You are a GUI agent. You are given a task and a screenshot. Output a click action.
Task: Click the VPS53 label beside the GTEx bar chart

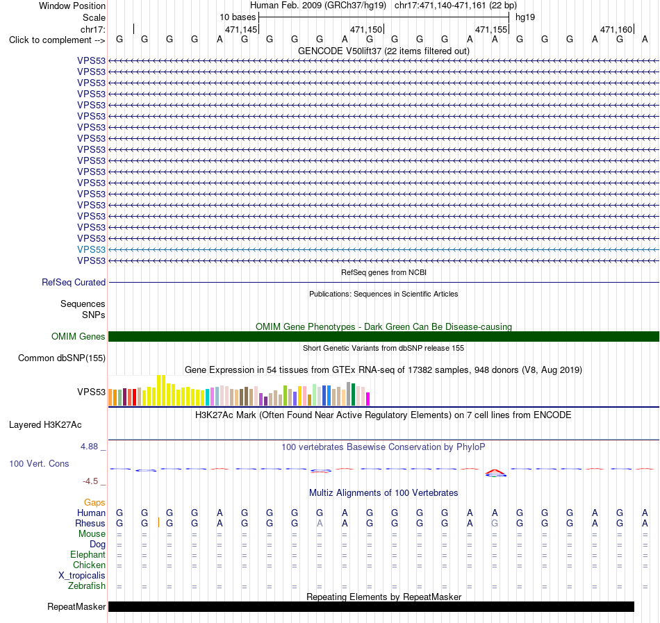click(x=91, y=392)
